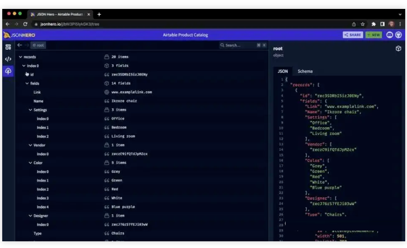Viewport: 407px width, 248px height.
Task: Click the JSON Hero logo
Action: click(20, 35)
